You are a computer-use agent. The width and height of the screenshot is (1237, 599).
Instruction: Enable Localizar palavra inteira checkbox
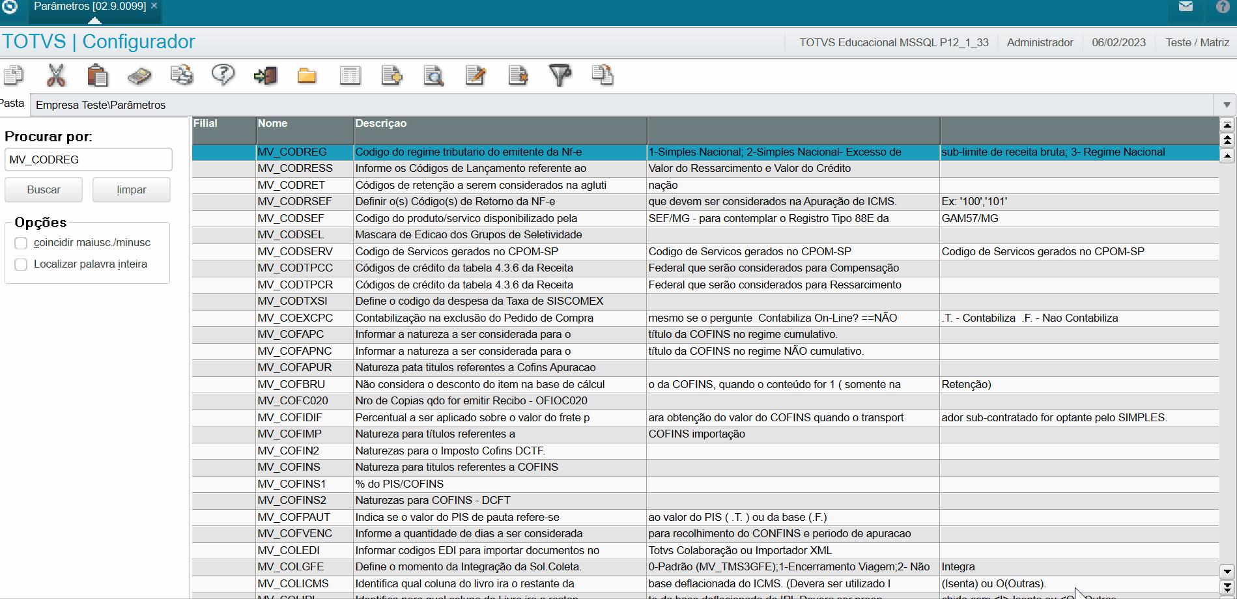pos(21,264)
